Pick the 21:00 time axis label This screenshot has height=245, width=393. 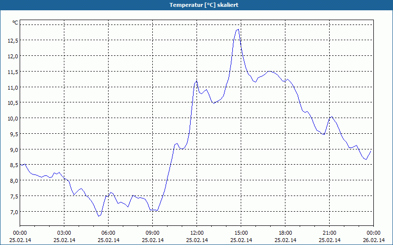pyautogui.click(x=329, y=233)
